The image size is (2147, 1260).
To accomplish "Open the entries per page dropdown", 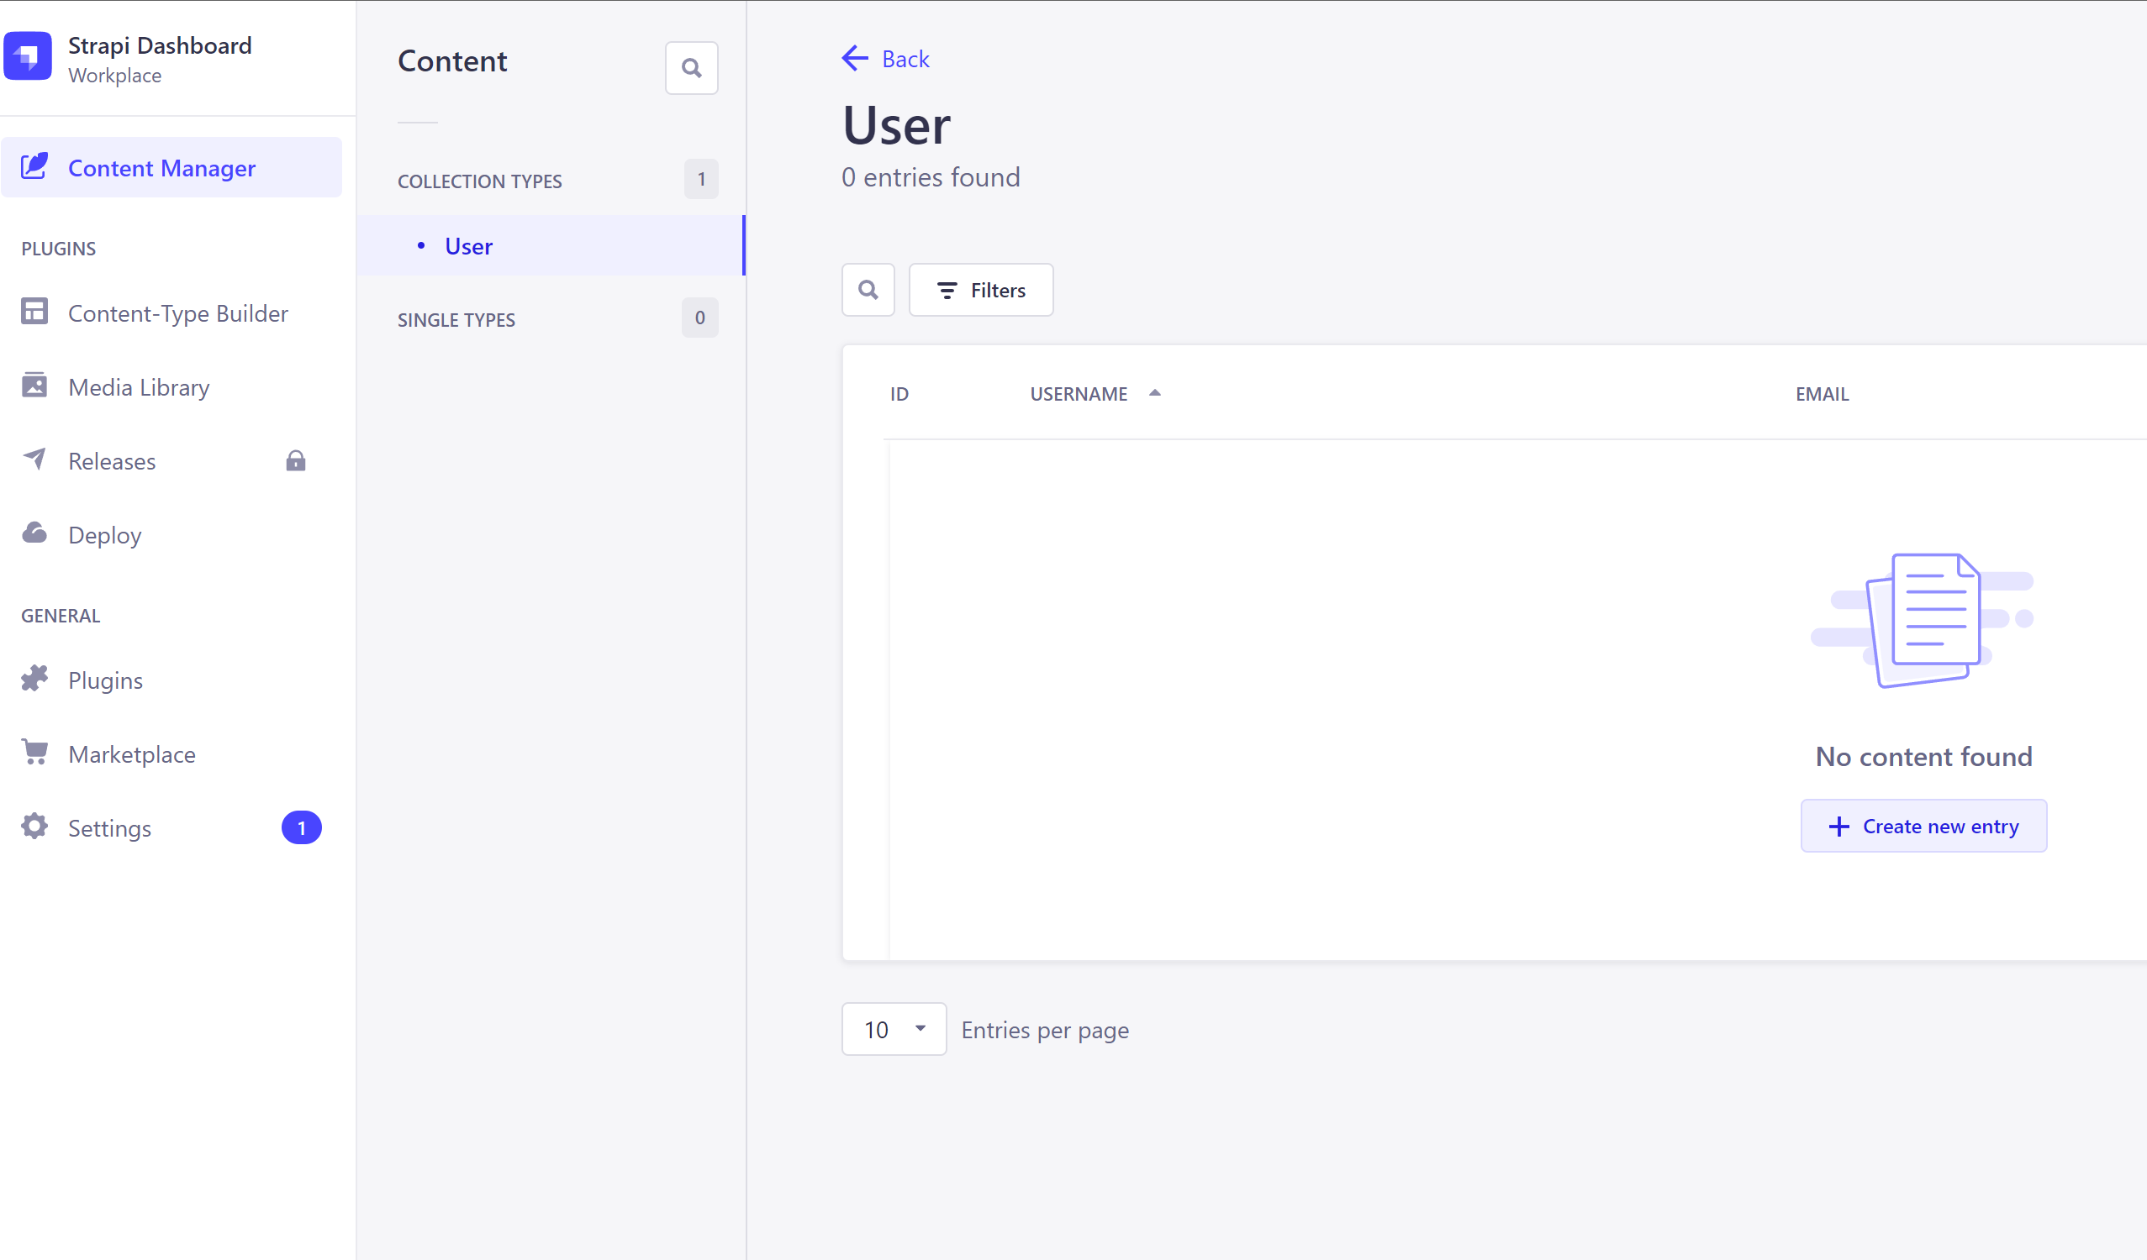I will point(894,1029).
